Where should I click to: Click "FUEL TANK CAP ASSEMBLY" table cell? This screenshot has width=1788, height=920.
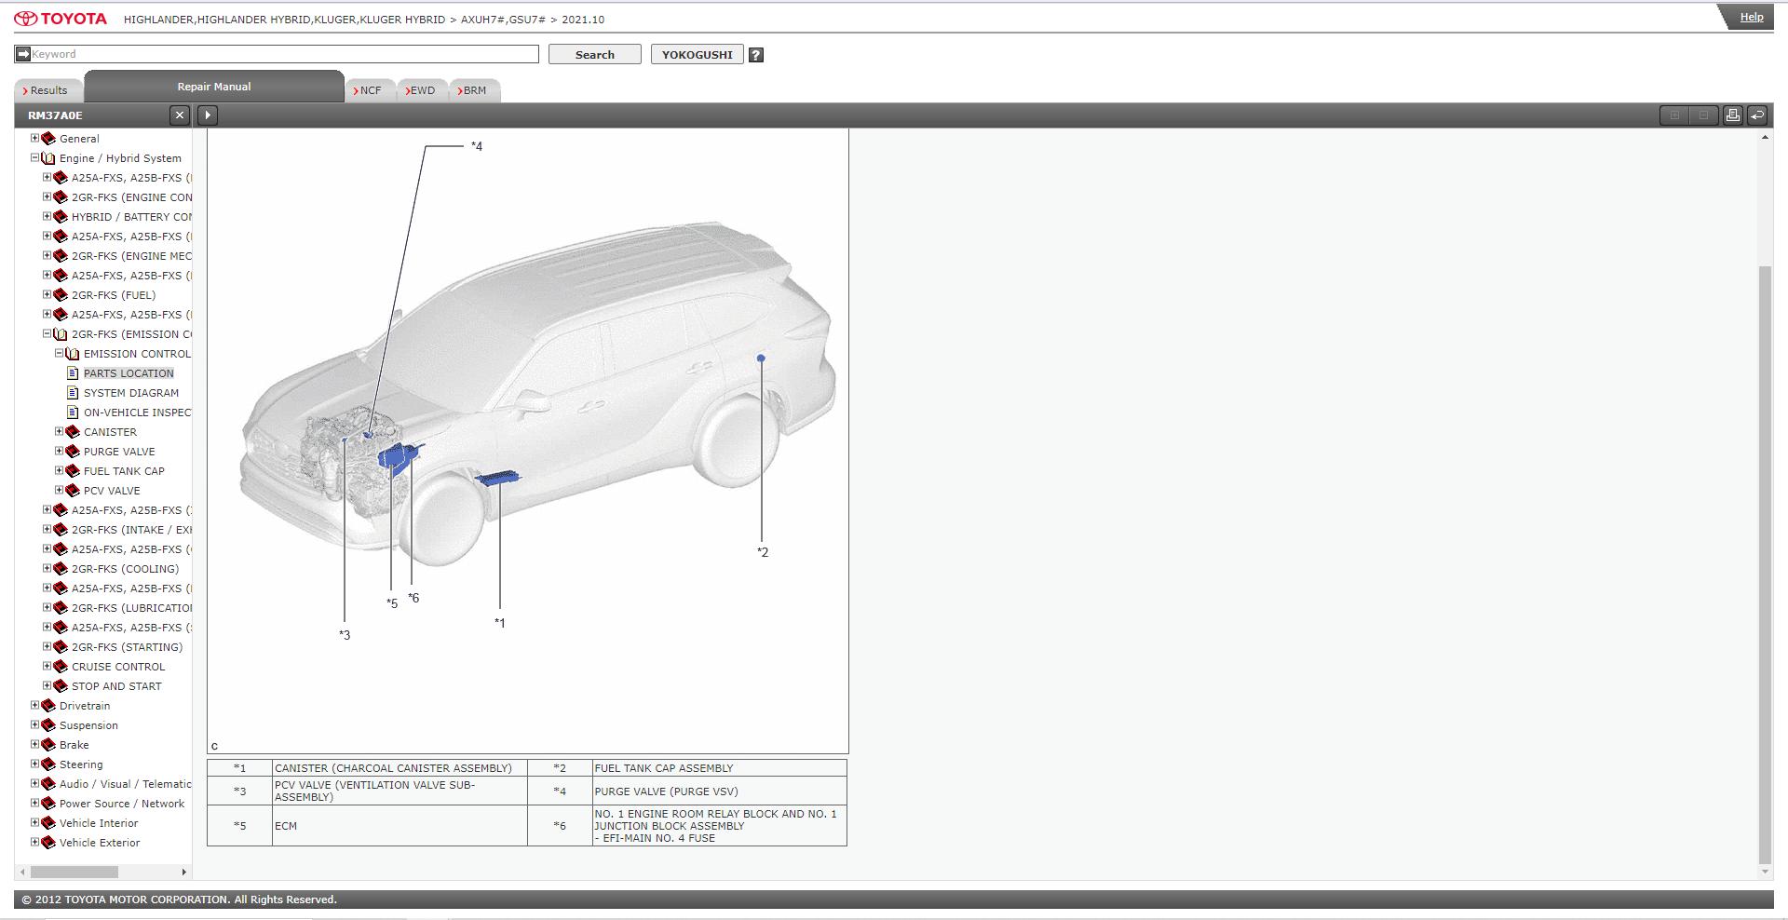719,768
